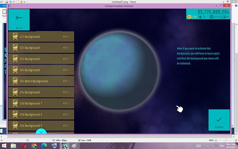Viewport: 238px width, 149px height.
Task: Click the picture icon on CI5 Background
Action: [x=15, y=92]
